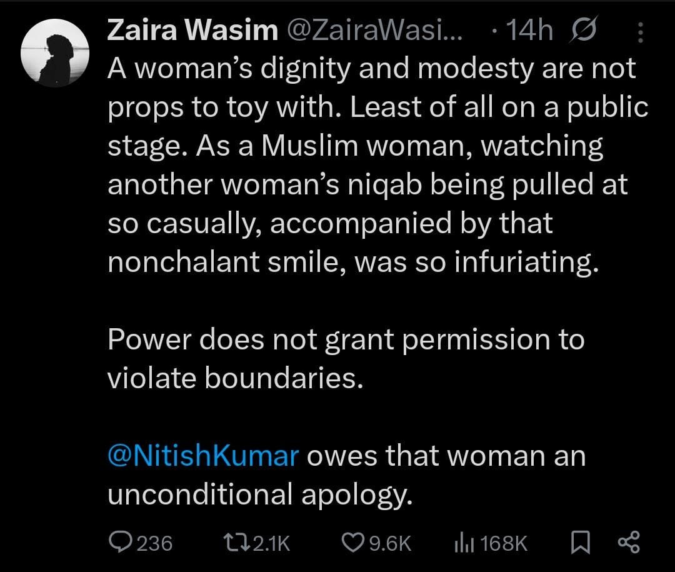This screenshot has width=675, height=572.
Task: Share the post via share icon
Action: pos(628,543)
